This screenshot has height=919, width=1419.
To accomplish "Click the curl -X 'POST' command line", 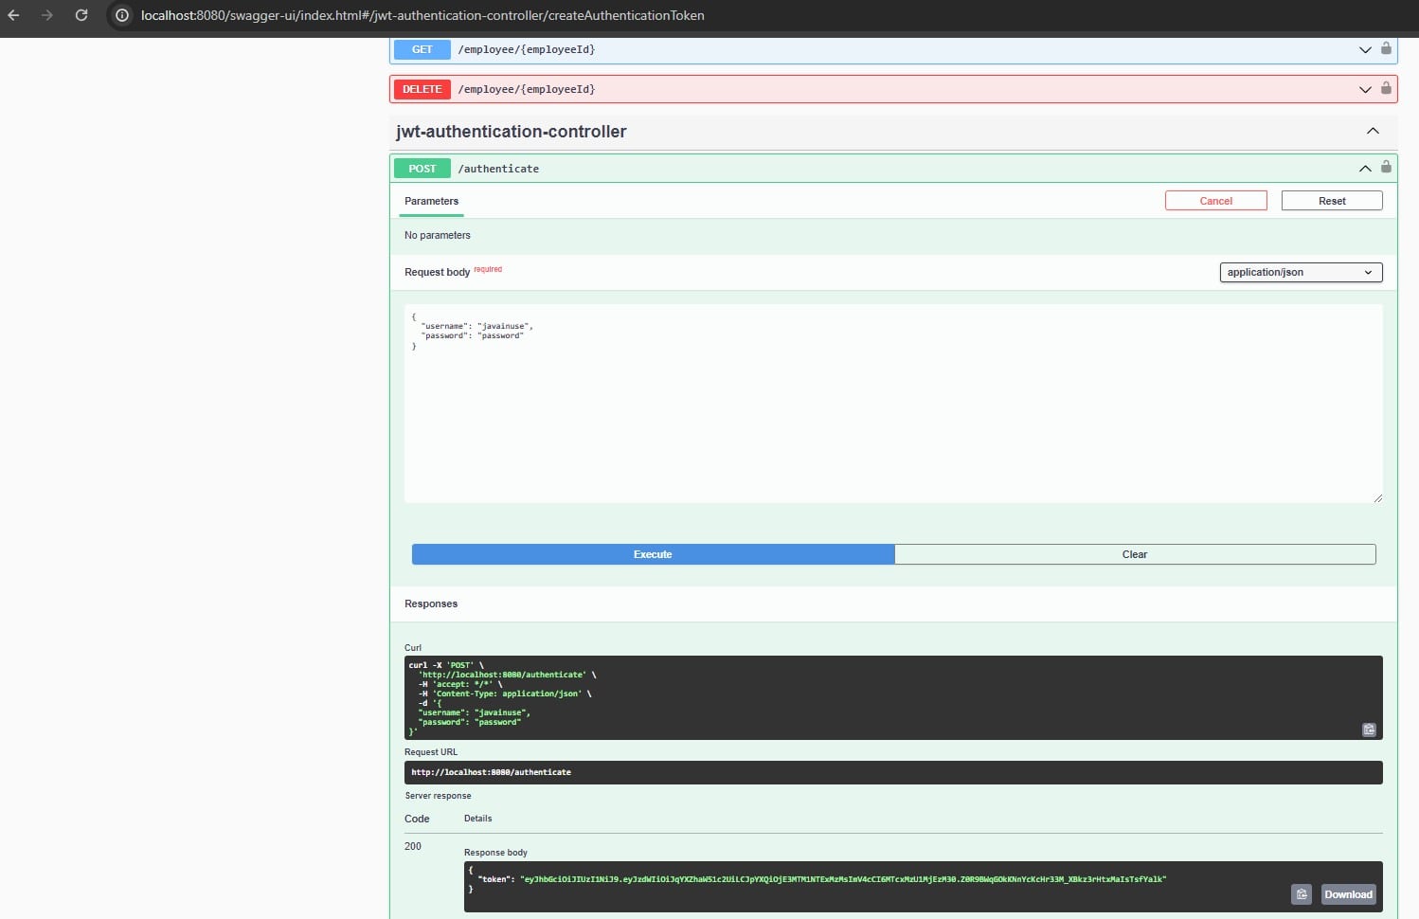I will (446, 665).
